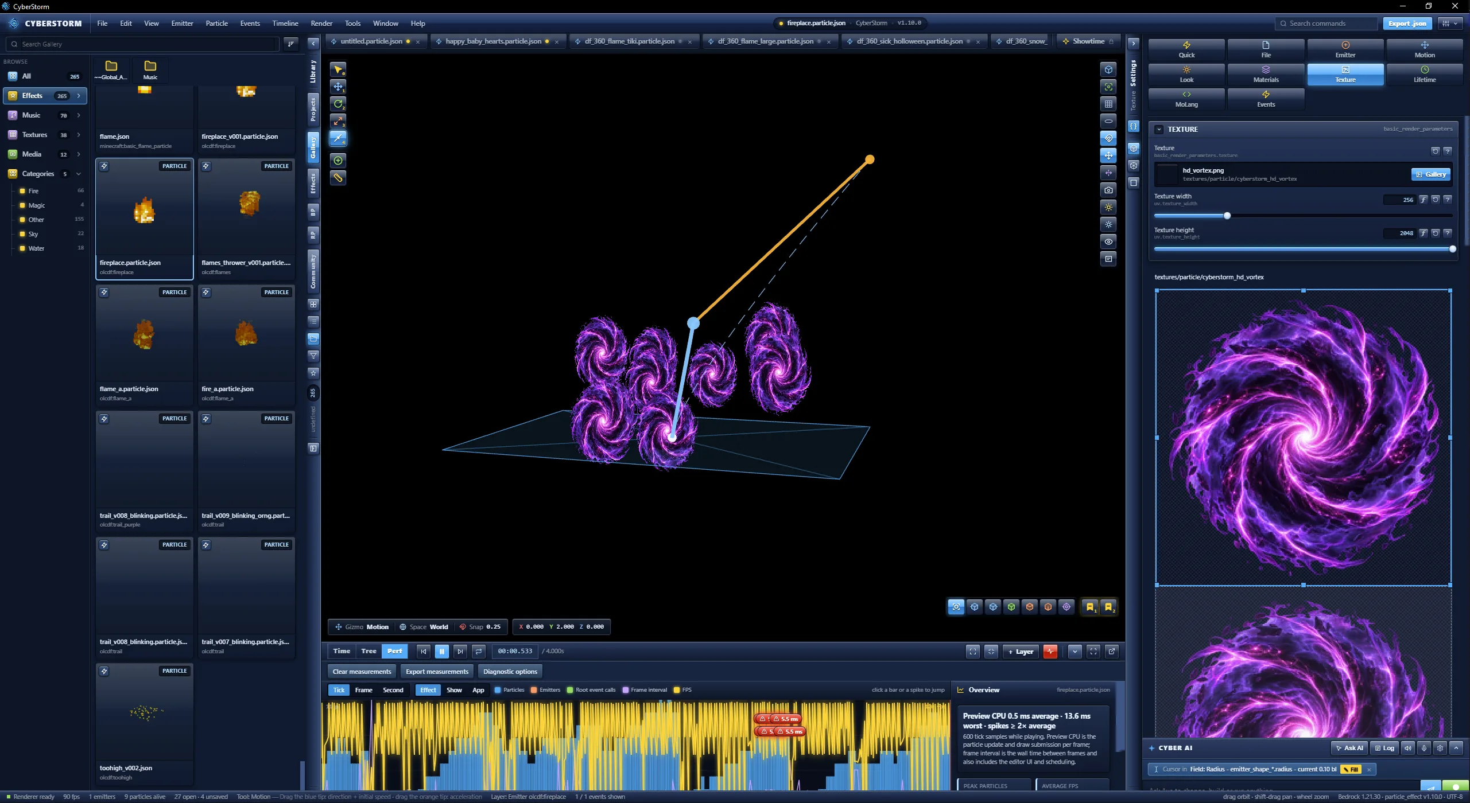Viewport: 1470px width, 803px height.
Task: Expand the Cyber AI panel chevron
Action: click(x=1456, y=748)
